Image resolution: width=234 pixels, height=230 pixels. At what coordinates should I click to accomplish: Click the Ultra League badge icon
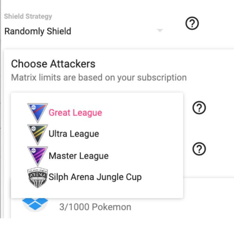pyautogui.click(x=37, y=134)
